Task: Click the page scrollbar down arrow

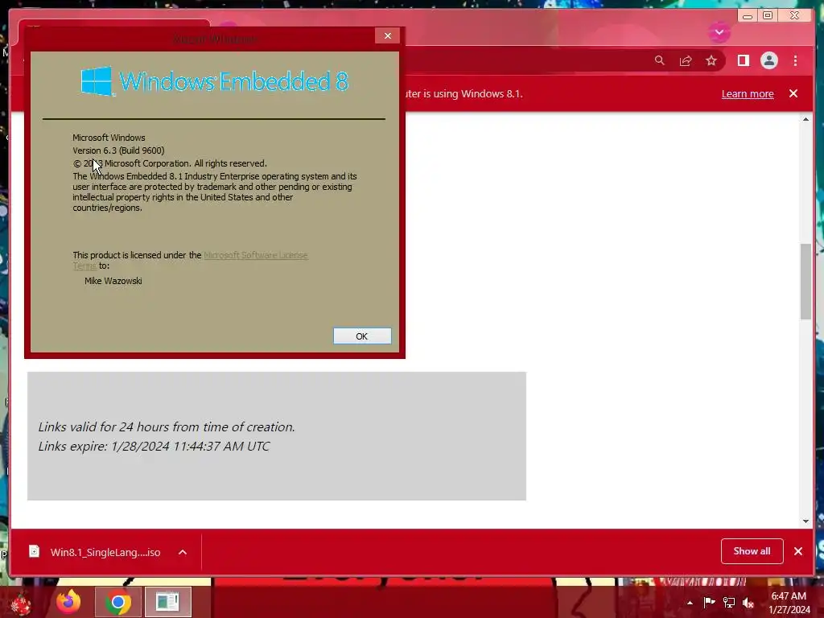Action: 805,521
